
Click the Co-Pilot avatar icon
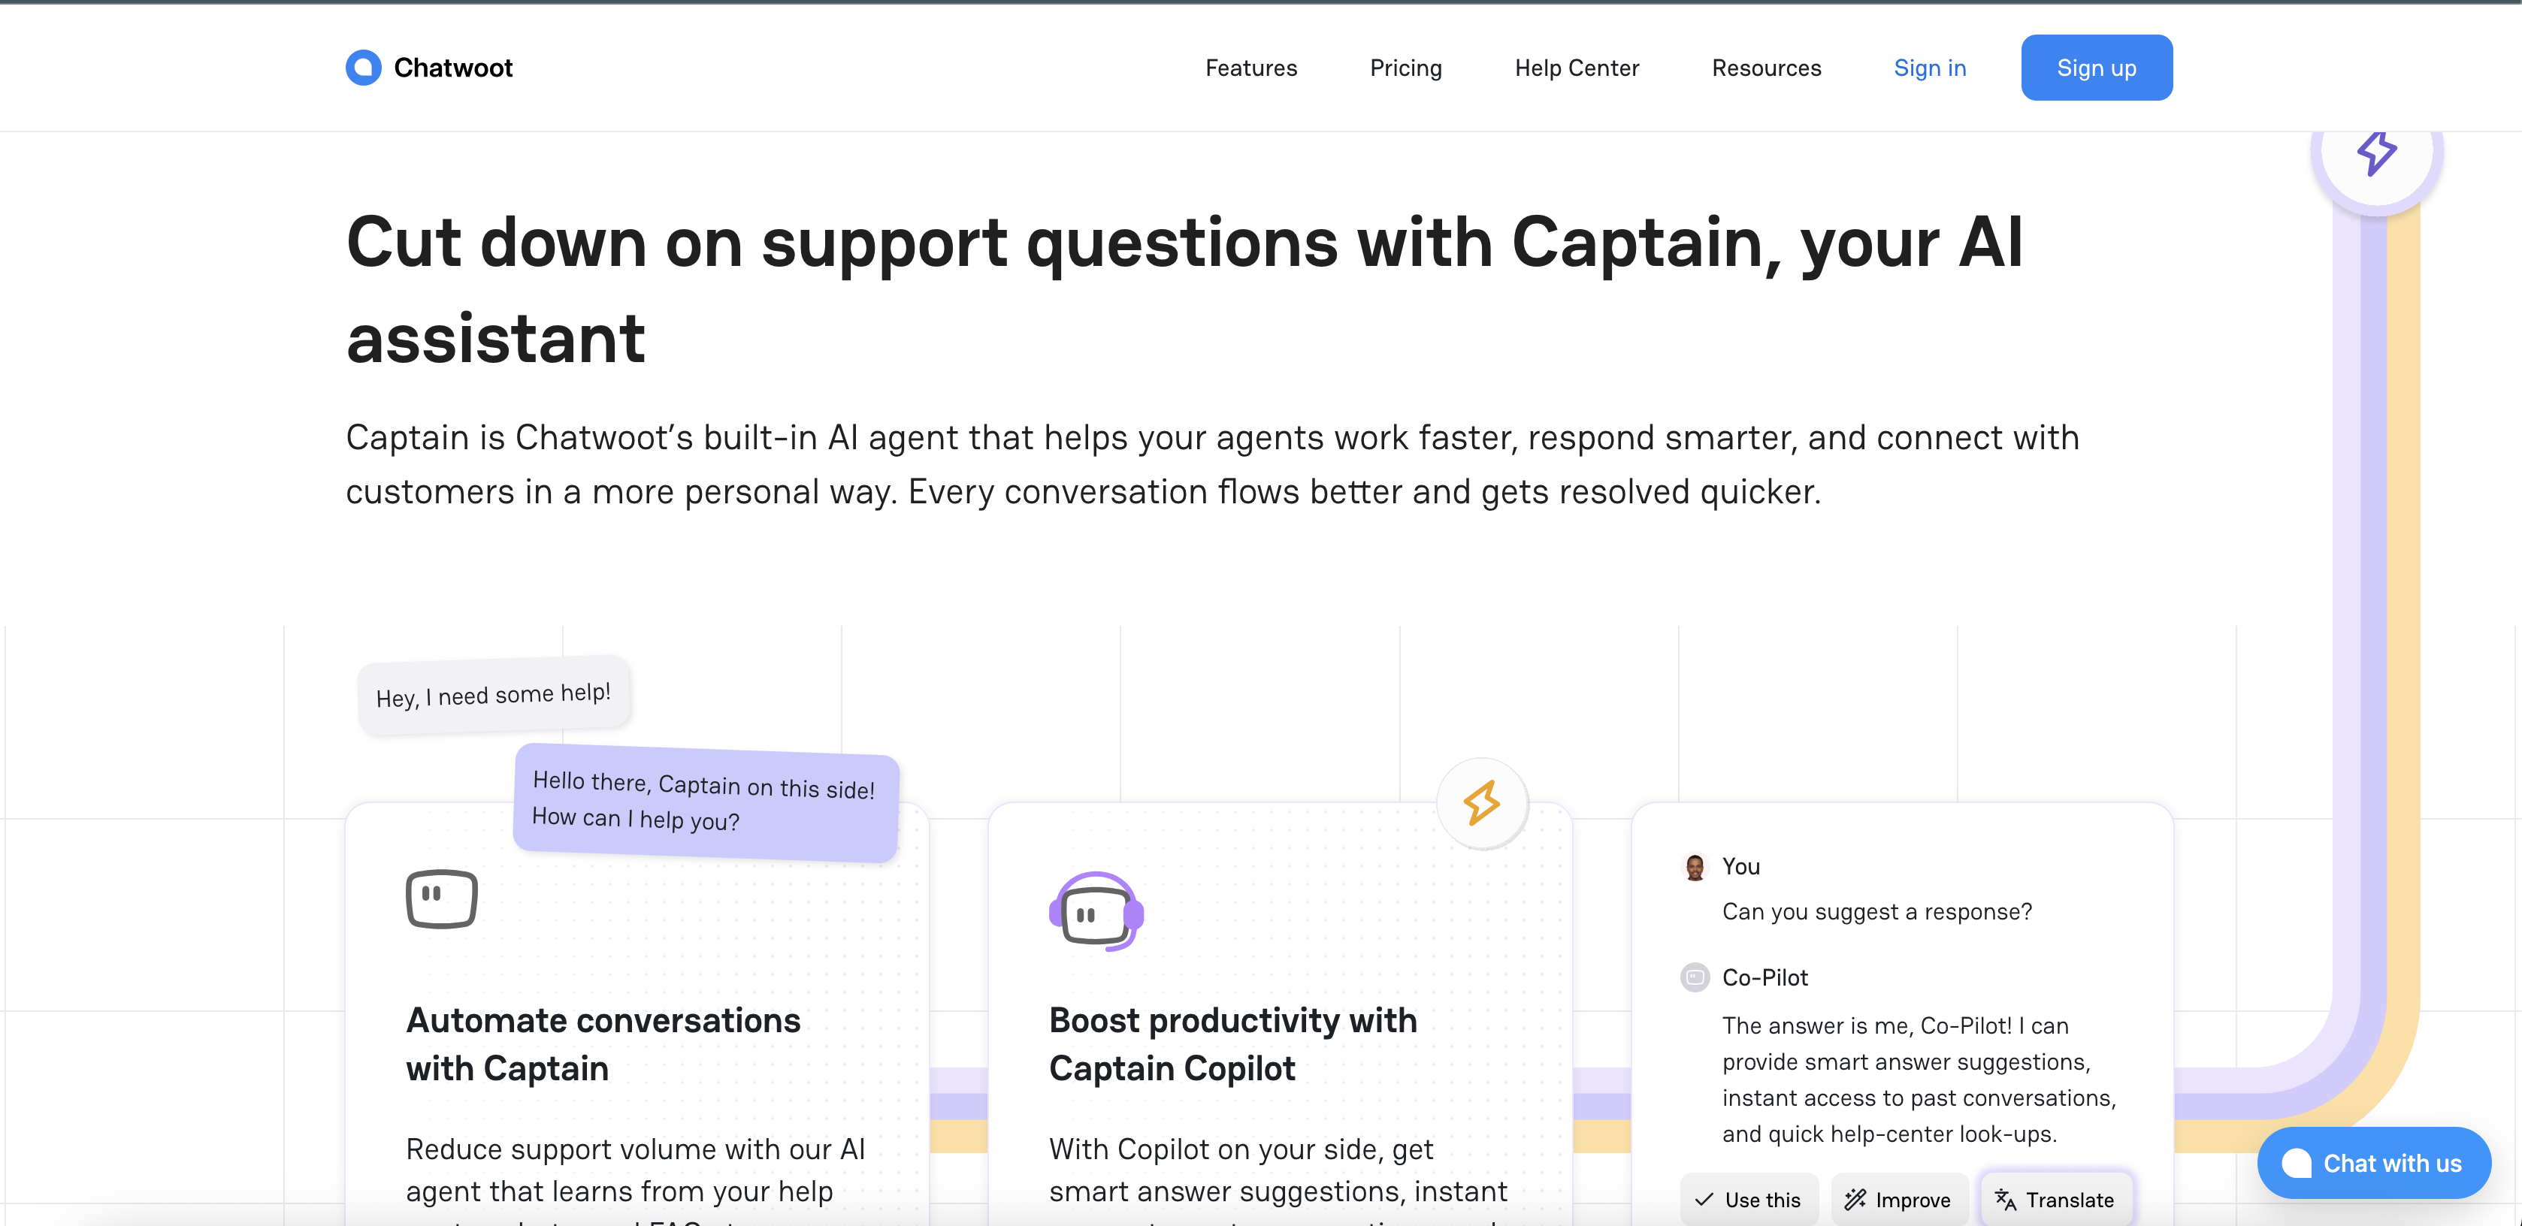click(x=1695, y=977)
